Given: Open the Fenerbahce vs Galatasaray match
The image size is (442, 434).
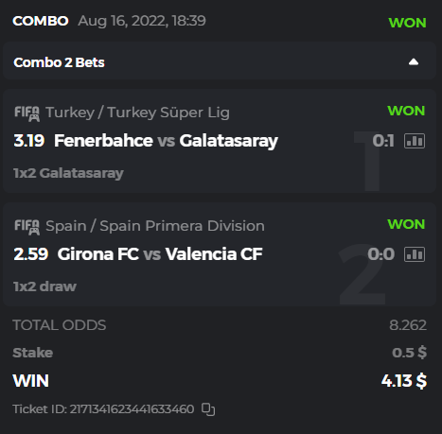Looking at the screenshot, I should click(x=166, y=141).
